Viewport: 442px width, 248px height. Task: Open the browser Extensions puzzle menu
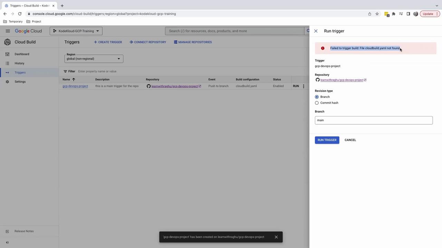394,14
